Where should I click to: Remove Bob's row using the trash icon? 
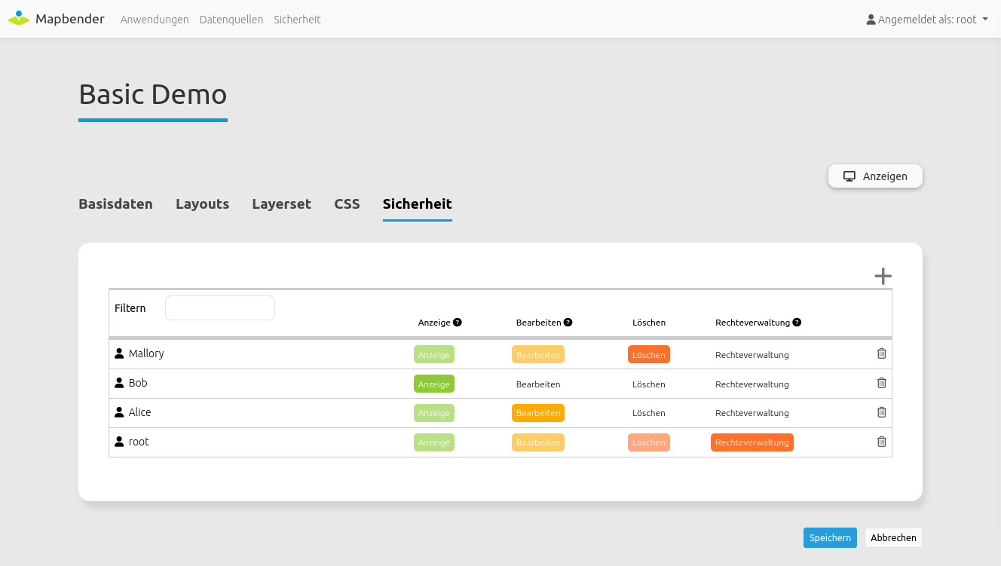(x=881, y=383)
